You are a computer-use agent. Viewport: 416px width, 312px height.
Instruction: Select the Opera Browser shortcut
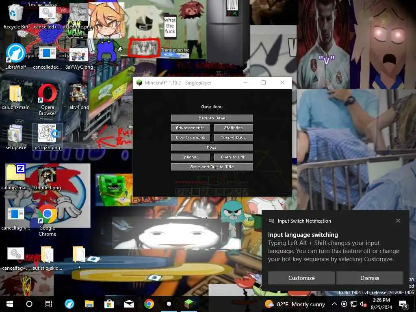click(48, 100)
